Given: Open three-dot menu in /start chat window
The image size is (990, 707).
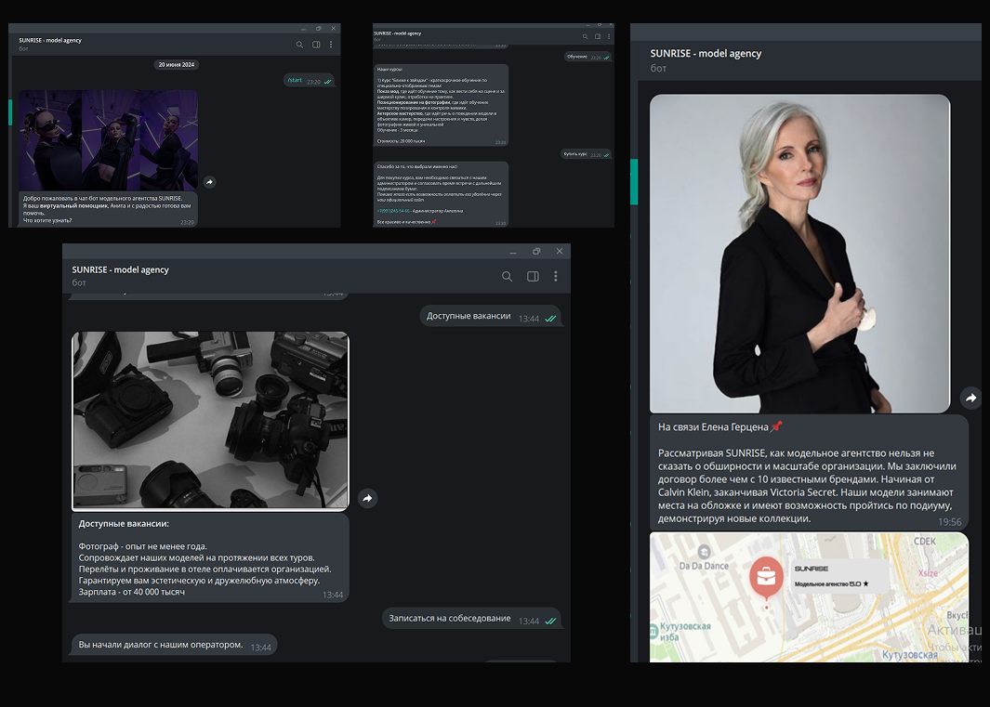Looking at the screenshot, I should [331, 45].
